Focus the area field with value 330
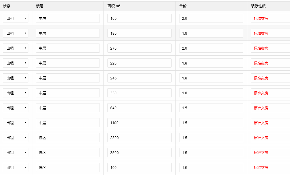The height and width of the screenshot is (175, 290). [x=139, y=93]
